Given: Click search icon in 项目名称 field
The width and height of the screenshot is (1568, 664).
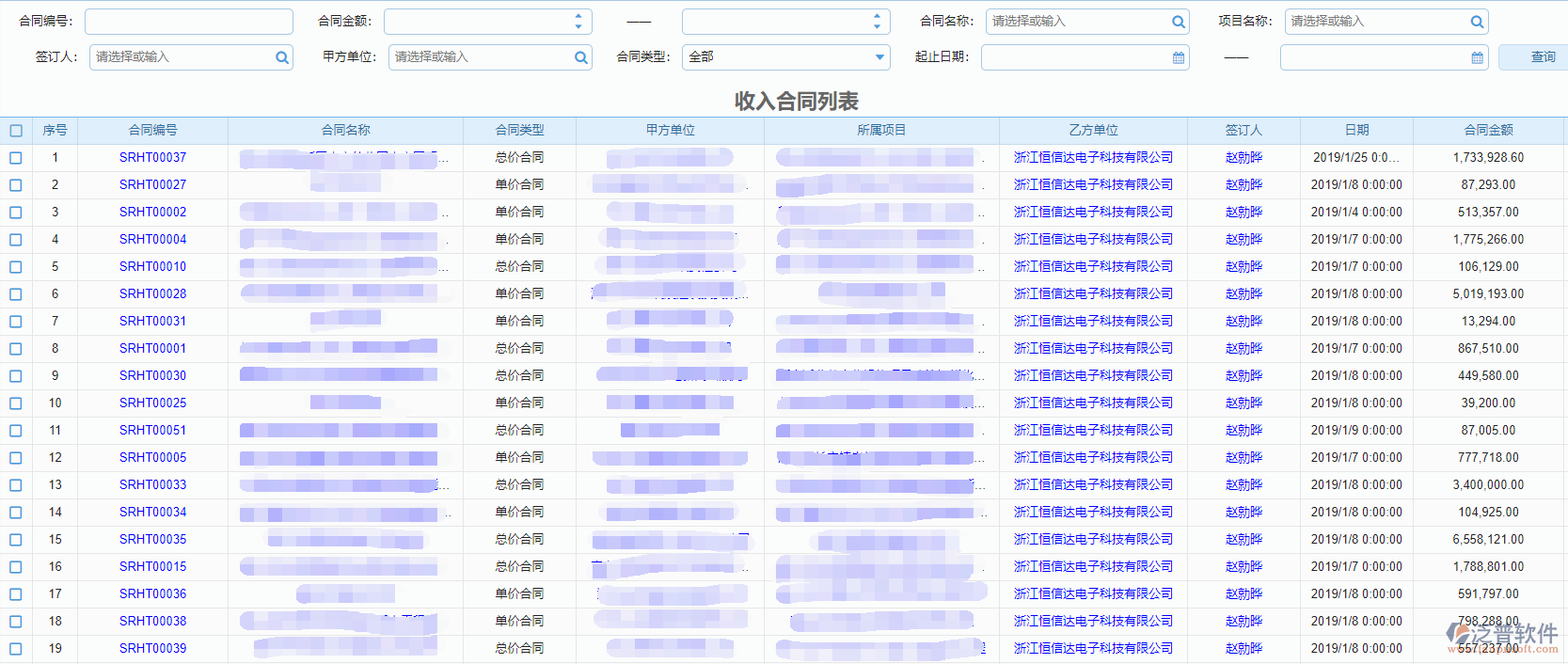Looking at the screenshot, I should (1477, 22).
